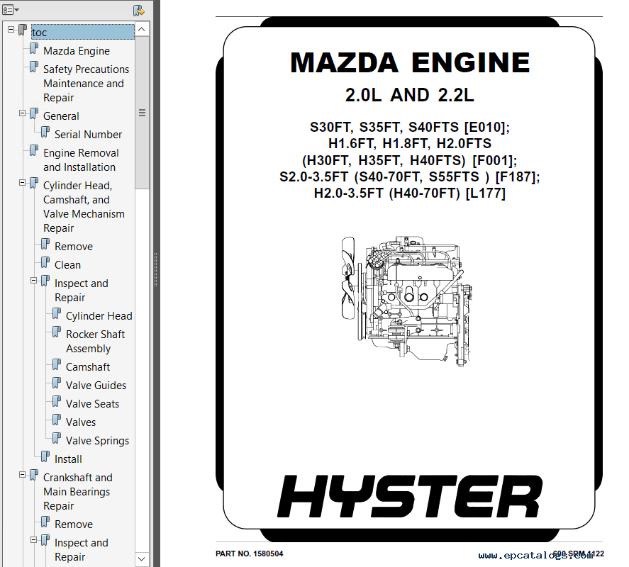Click bookmark icon of Inspect and Repair under Crankshaft
This screenshot has height=567, width=629.
pos(45,541)
